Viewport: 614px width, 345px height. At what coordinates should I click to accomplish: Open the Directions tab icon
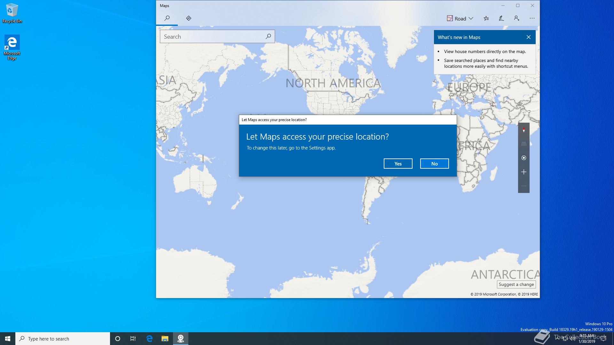(x=189, y=18)
